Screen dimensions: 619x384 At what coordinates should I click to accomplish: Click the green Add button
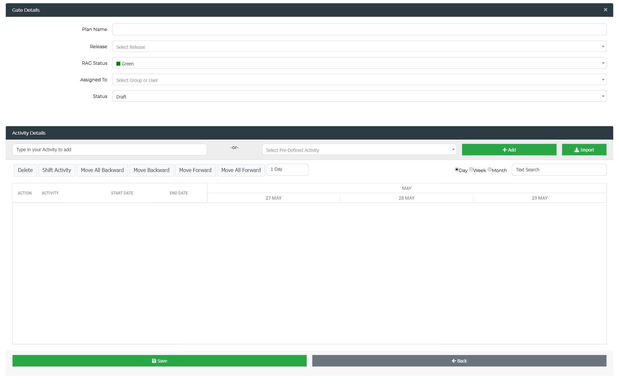(x=509, y=150)
